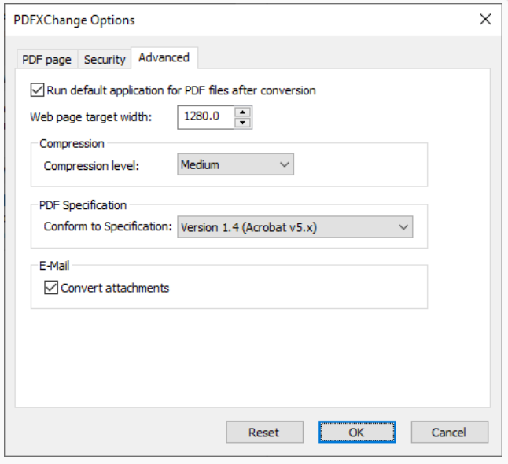Click the Cancel button
The height and width of the screenshot is (464, 508).
[x=449, y=432]
